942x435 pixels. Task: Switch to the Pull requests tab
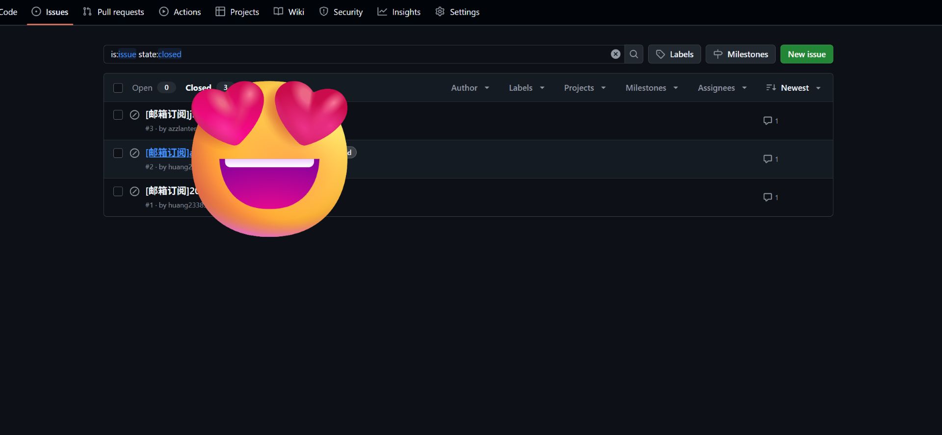coord(113,12)
